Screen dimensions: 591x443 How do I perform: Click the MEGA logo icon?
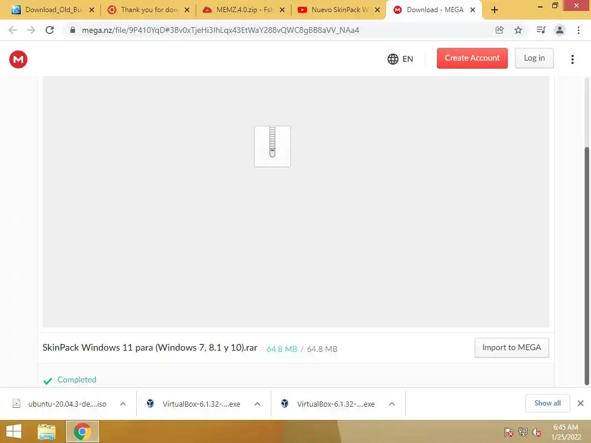18,59
